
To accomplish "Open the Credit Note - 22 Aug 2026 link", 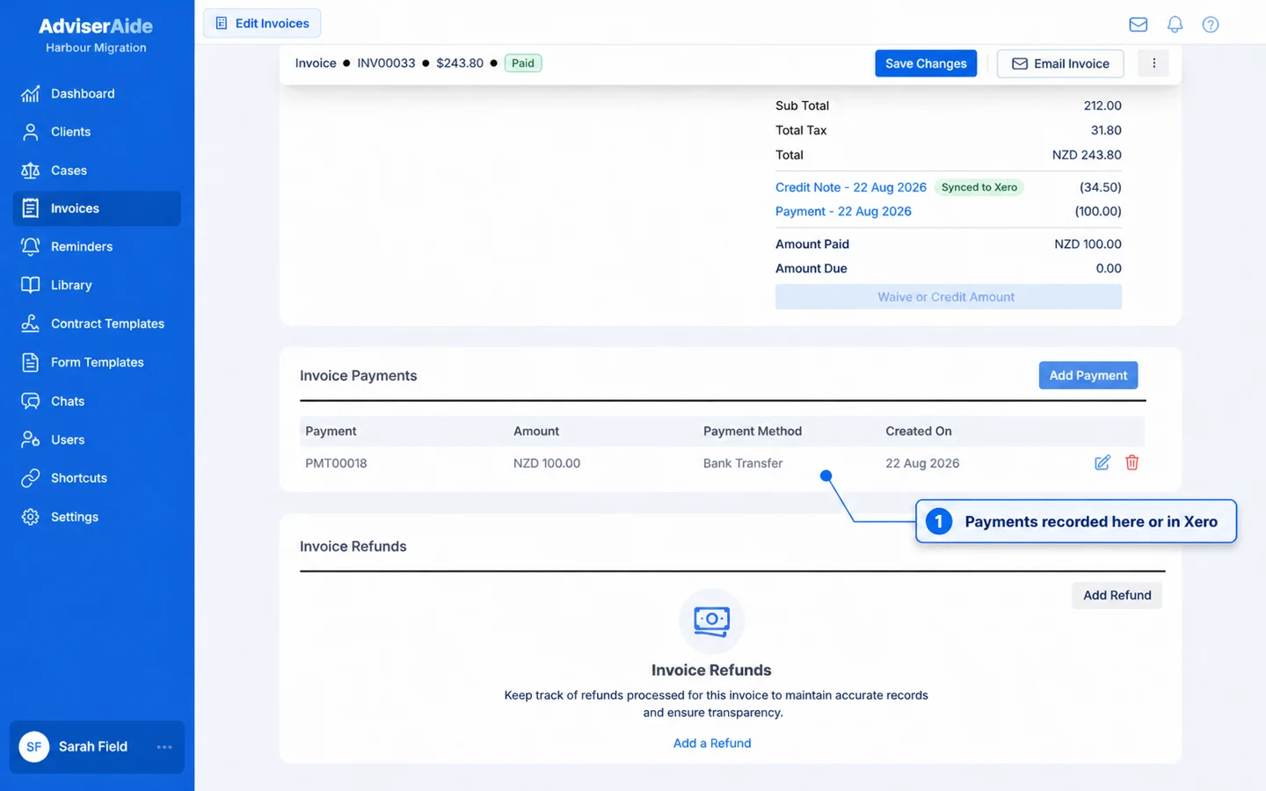I will (850, 187).
